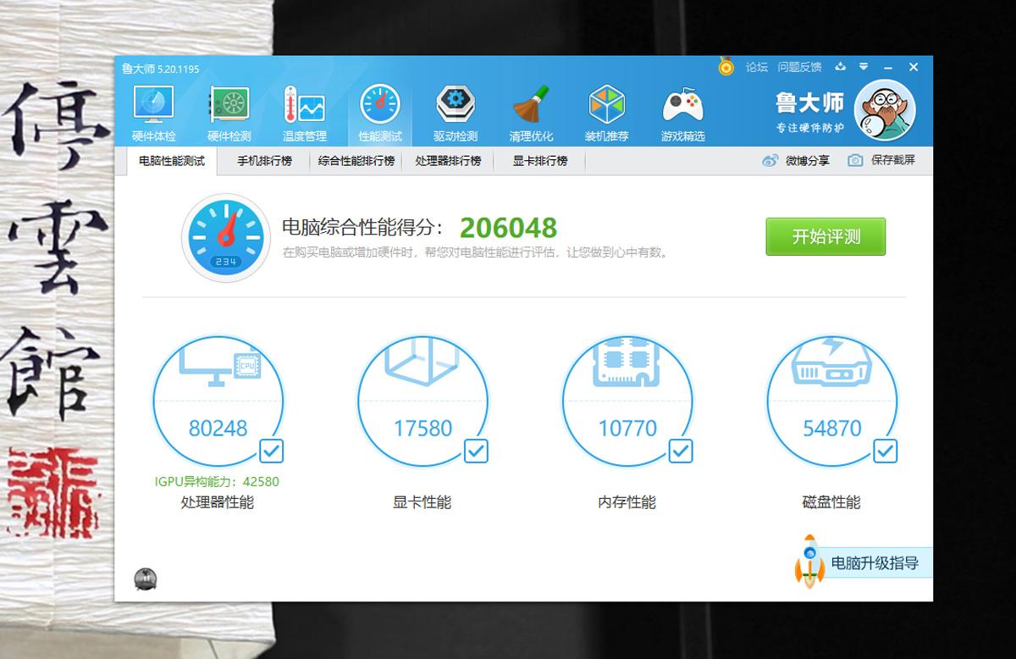Start the benchmark with 开始评测 button
This screenshot has width=1016, height=659.
825,236
